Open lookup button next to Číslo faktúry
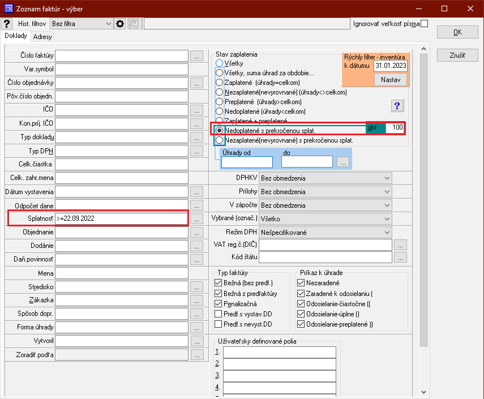484x399 pixels. 196,55
